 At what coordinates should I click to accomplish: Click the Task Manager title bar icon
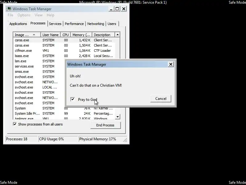click(x=9, y=9)
